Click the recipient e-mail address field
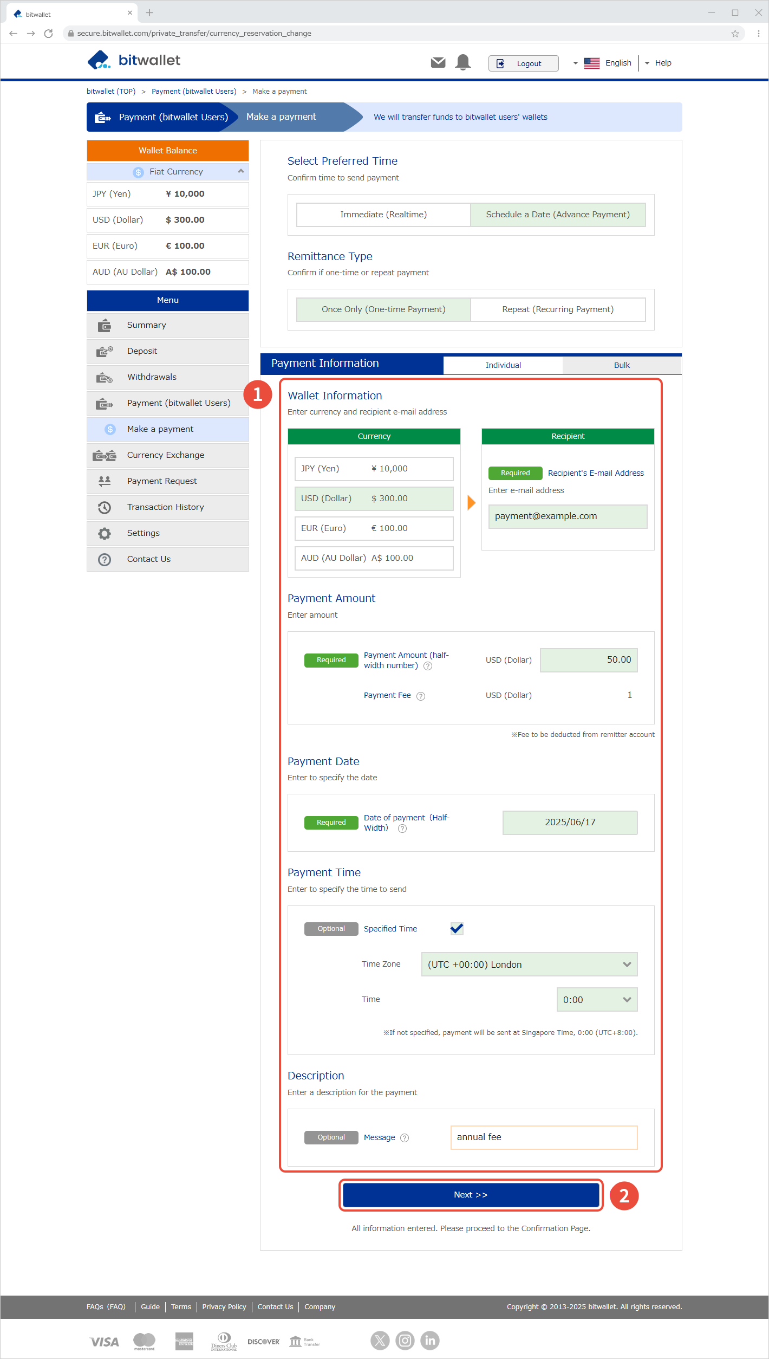 568,516
